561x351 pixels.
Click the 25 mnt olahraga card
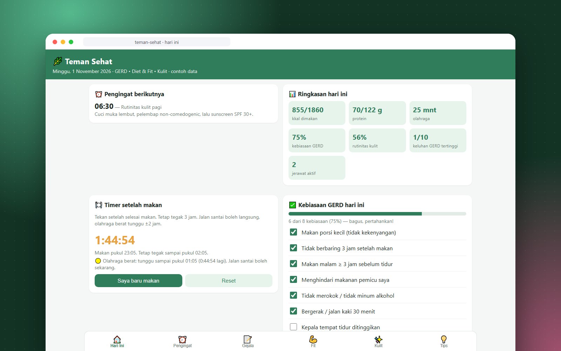438,113
